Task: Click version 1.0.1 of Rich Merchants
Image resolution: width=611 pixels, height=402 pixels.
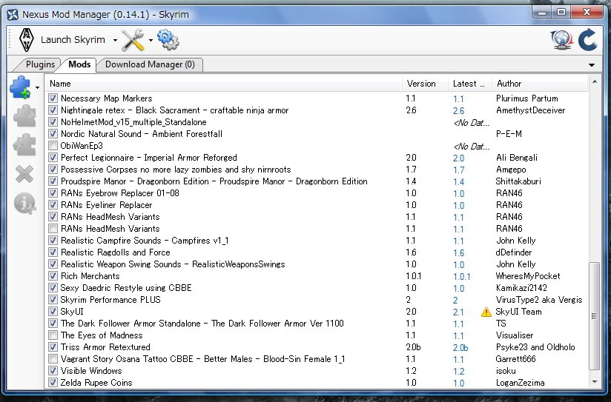Action: coord(414,276)
